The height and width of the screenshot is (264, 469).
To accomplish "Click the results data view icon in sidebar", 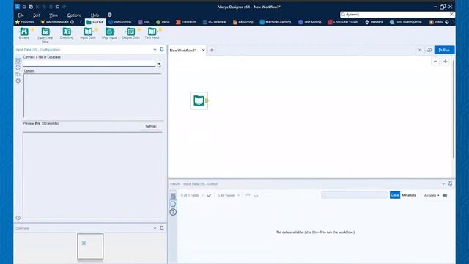I will coord(173,204).
